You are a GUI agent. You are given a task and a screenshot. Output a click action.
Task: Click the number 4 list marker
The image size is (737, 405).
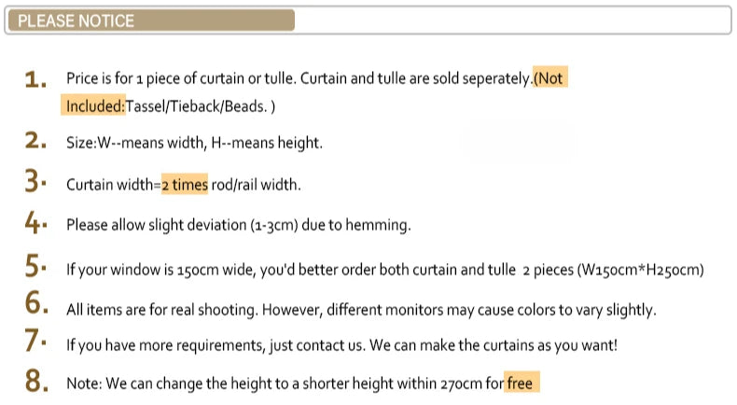[x=35, y=222]
